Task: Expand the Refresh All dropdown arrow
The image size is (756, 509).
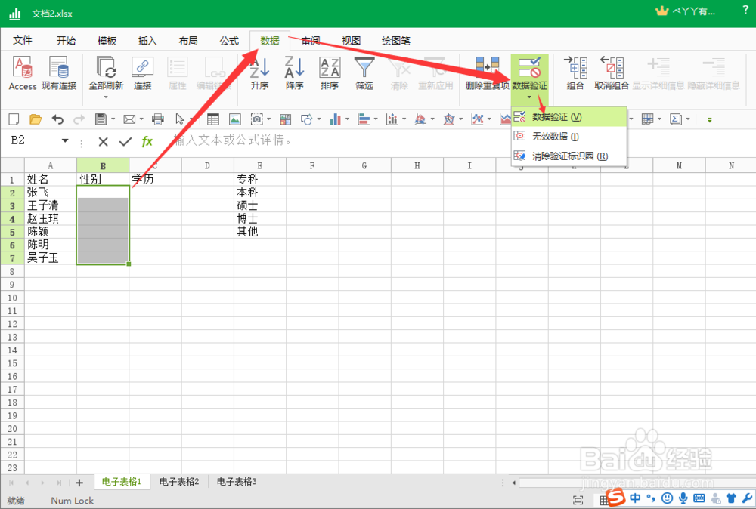Action: pos(106,97)
